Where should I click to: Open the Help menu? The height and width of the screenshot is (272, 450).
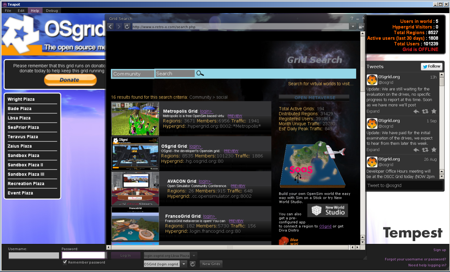(x=35, y=11)
